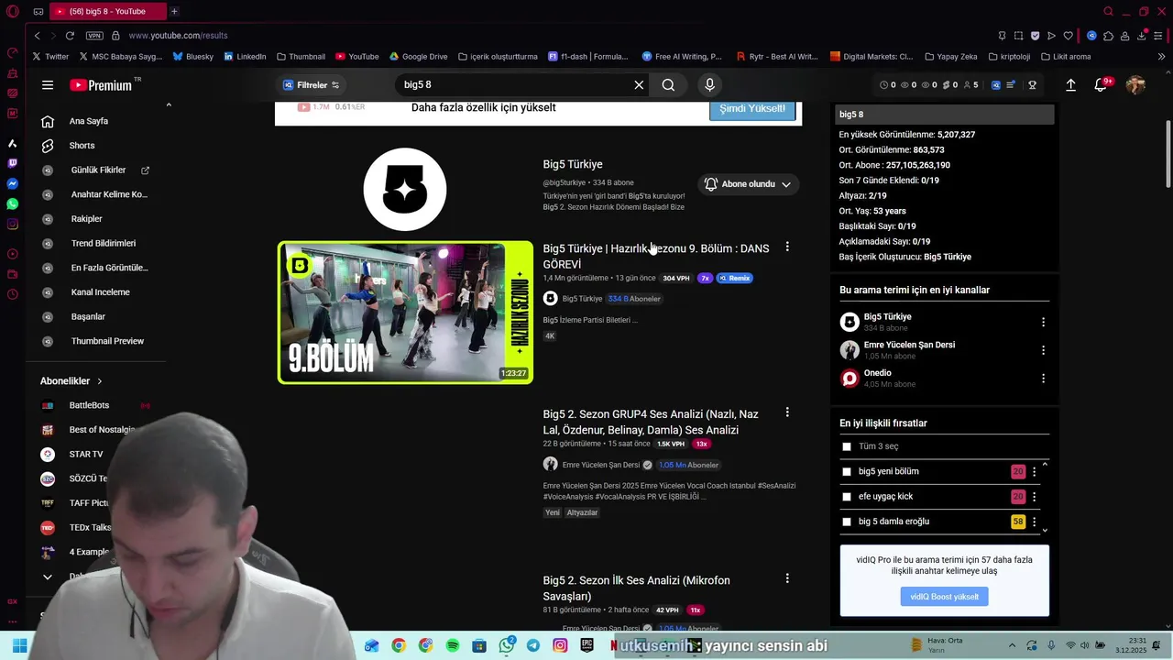Open Instagram from the taskbar
The height and width of the screenshot is (660, 1173).
[560, 646]
